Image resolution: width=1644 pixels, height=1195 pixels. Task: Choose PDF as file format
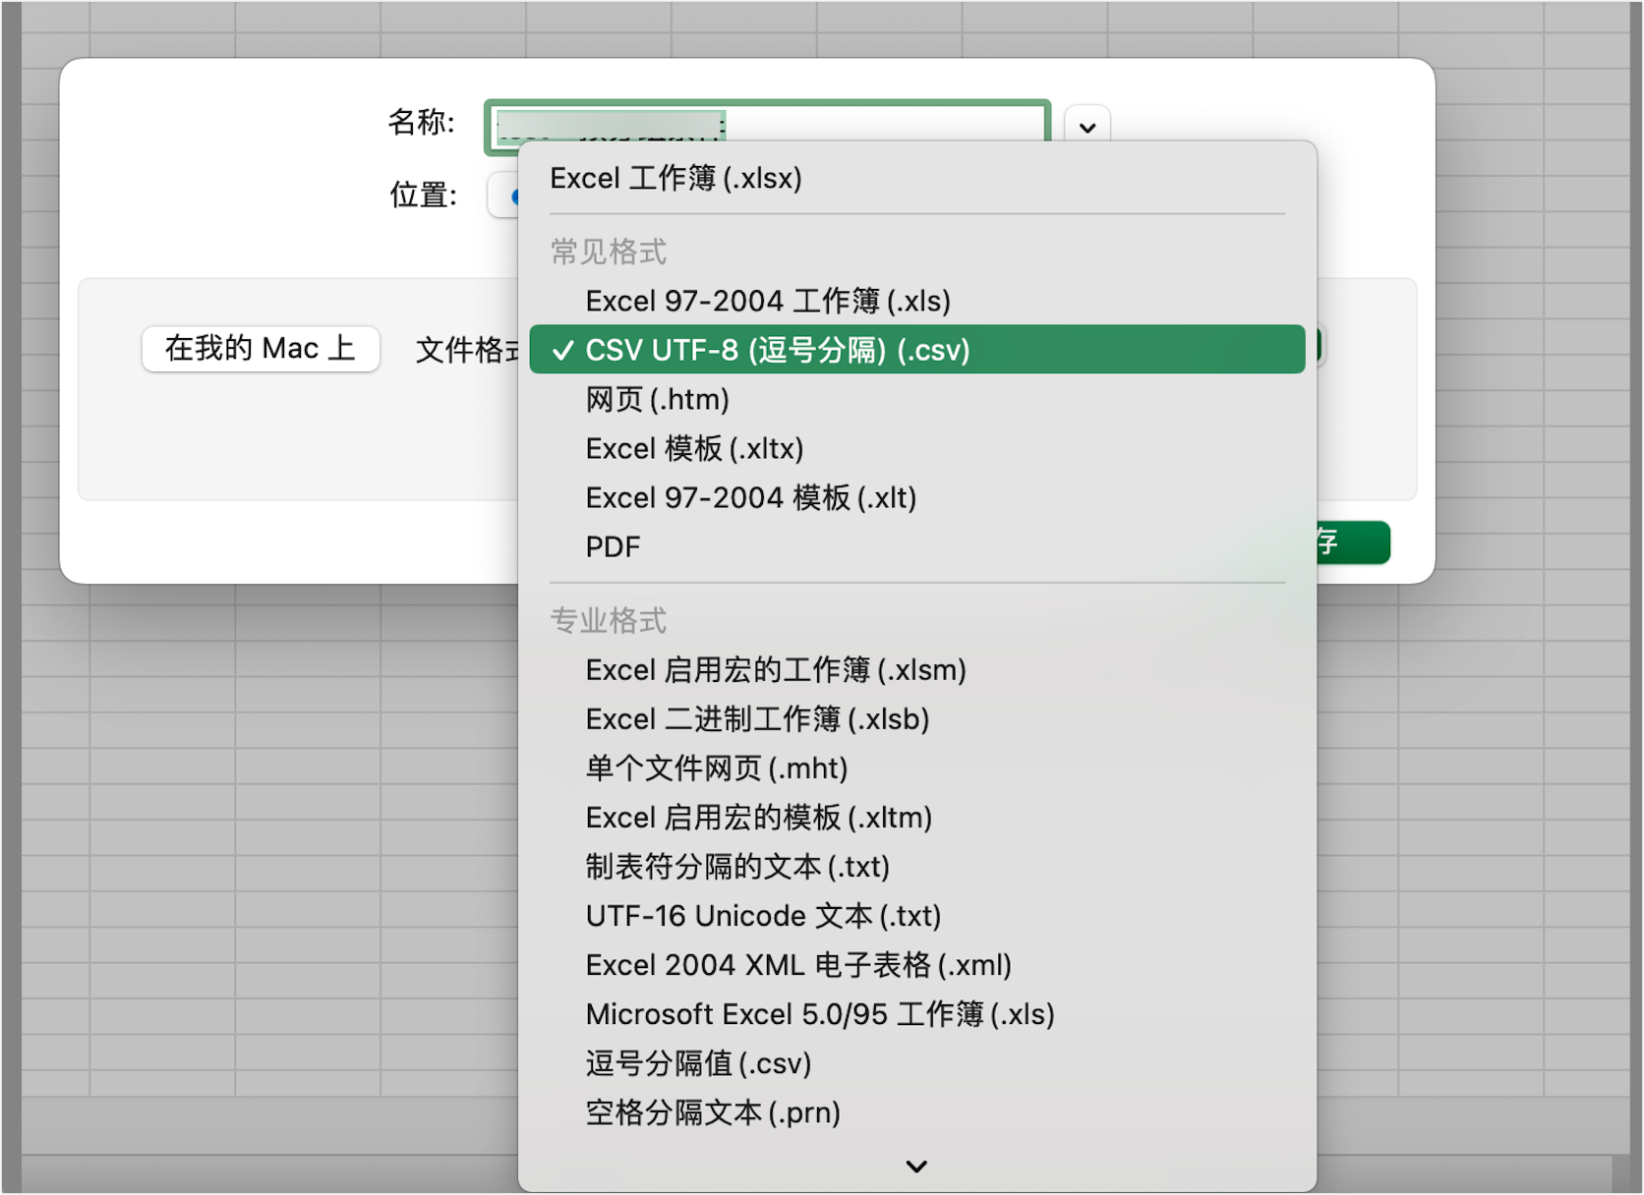tap(613, 546)
